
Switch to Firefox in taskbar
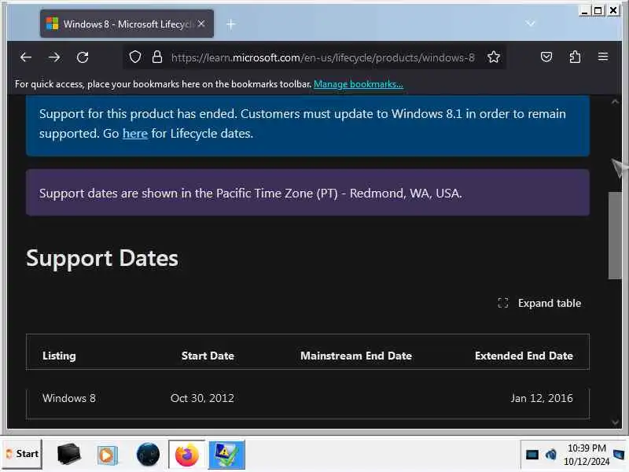(186, 455)
